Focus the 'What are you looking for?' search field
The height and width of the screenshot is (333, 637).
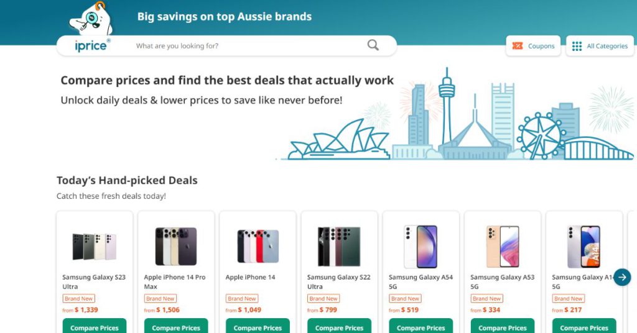click(248, 46)
